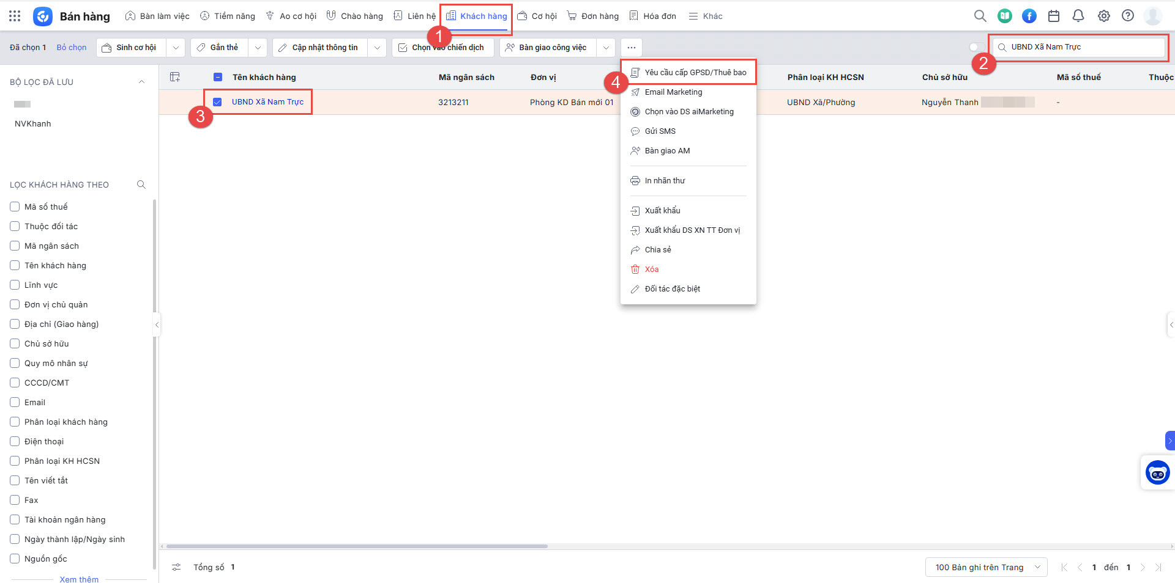Enable the Chủ sở hữu filter
1175x583 pixels.
(15, 343)
